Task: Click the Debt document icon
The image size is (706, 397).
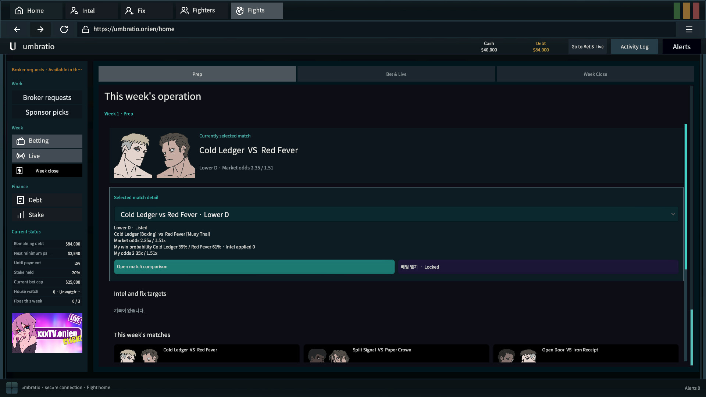Action: (x=21, y=200)
